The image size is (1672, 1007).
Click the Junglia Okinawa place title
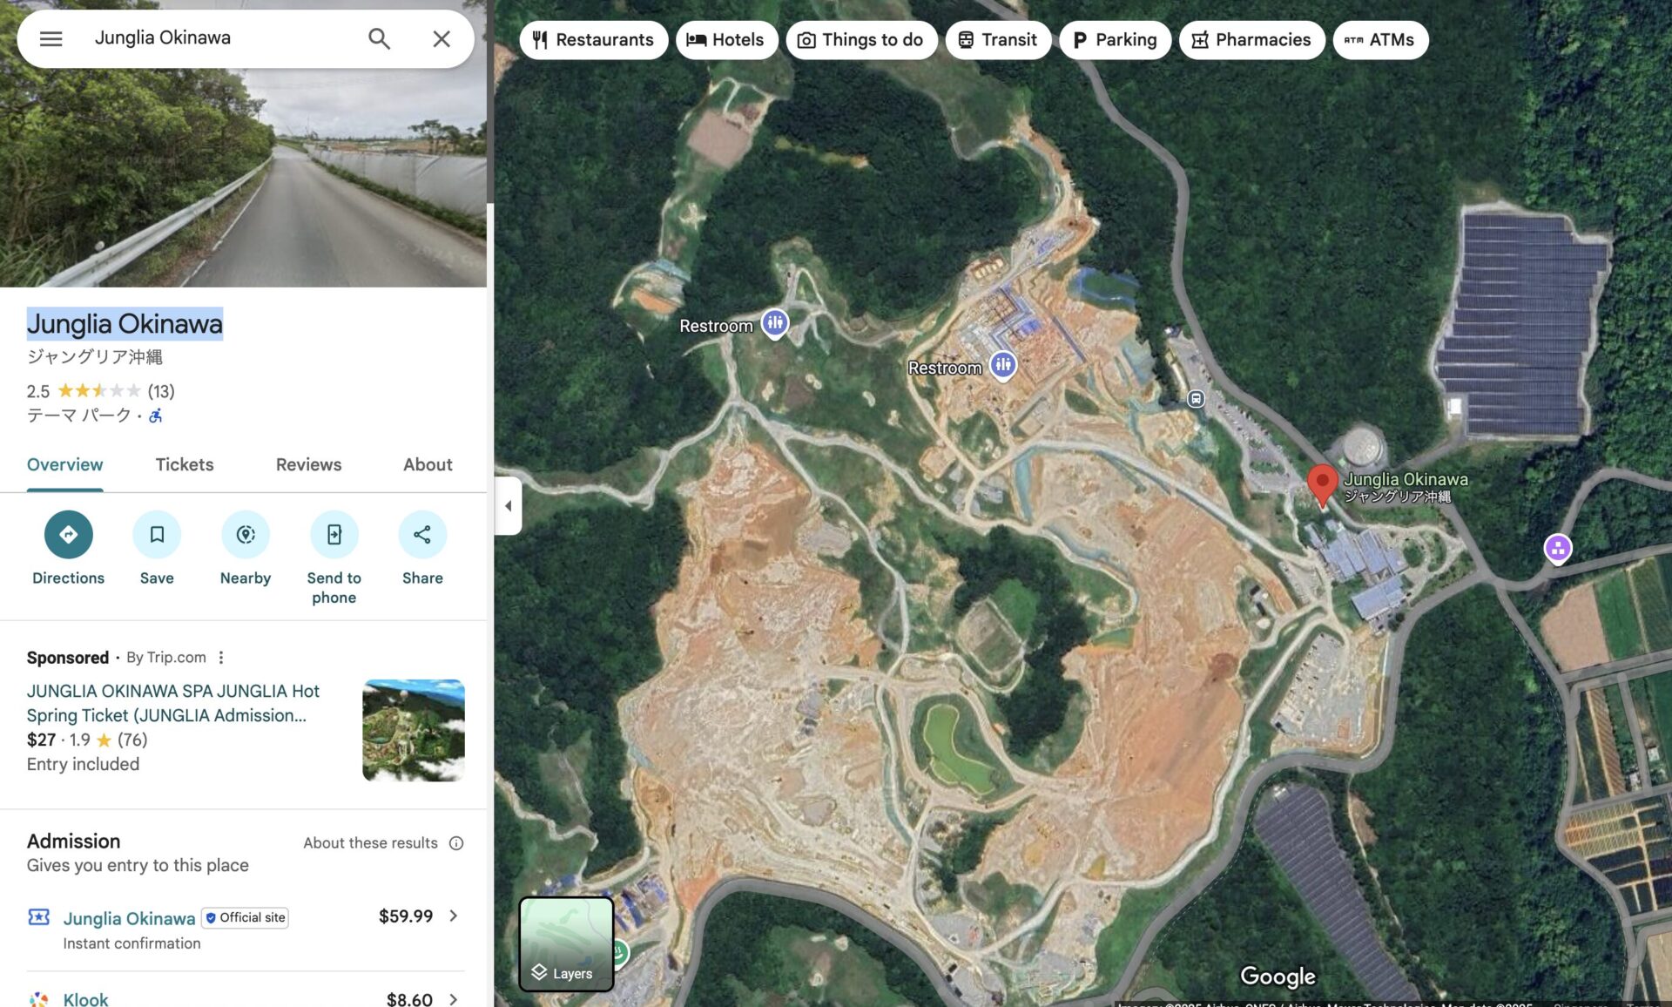coord(125,324)
